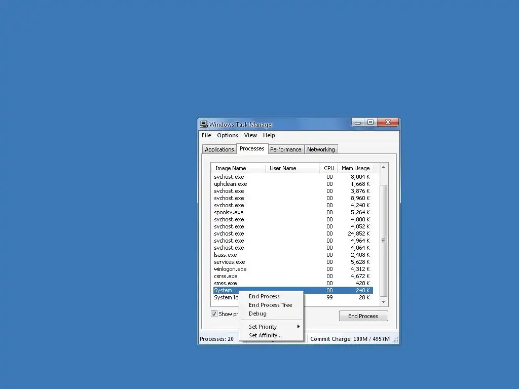This screenshot has height=389, width=519.
Task: Click the 99 CPU value cell
Action: tap(329, 297)
